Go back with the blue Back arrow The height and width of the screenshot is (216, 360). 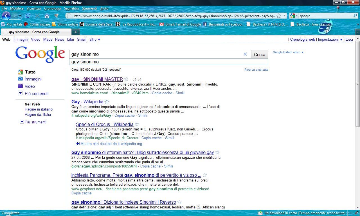[6, 16]
